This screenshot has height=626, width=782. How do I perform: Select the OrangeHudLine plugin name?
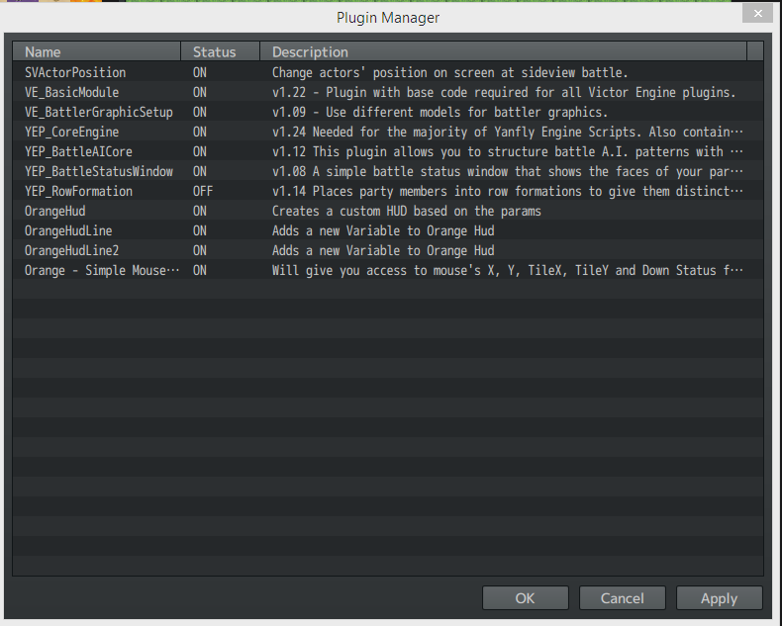click(68, 230)
